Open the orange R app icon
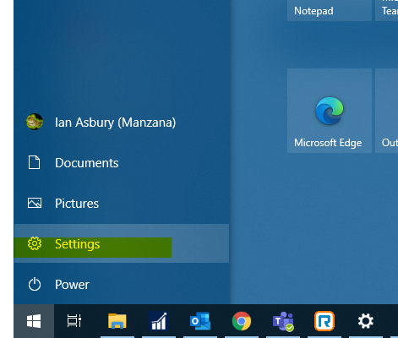 (x=324, y=321)
